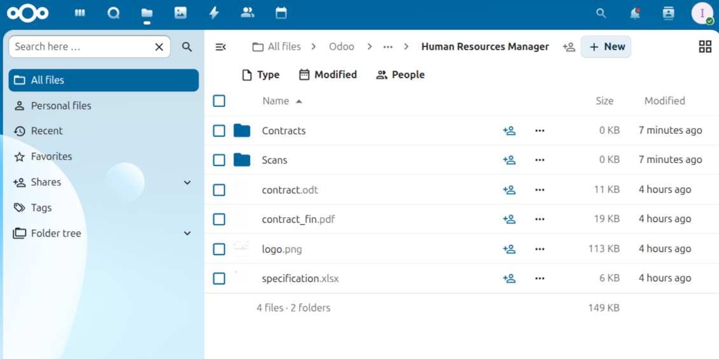Collapse the navigation sidebar toggle
Image resolution: width=719 pixels, height=359 pixels.
coord(221,46)
